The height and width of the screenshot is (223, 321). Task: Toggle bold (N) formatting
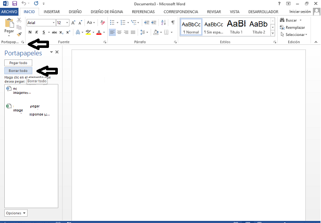click(x=30, y=32)
